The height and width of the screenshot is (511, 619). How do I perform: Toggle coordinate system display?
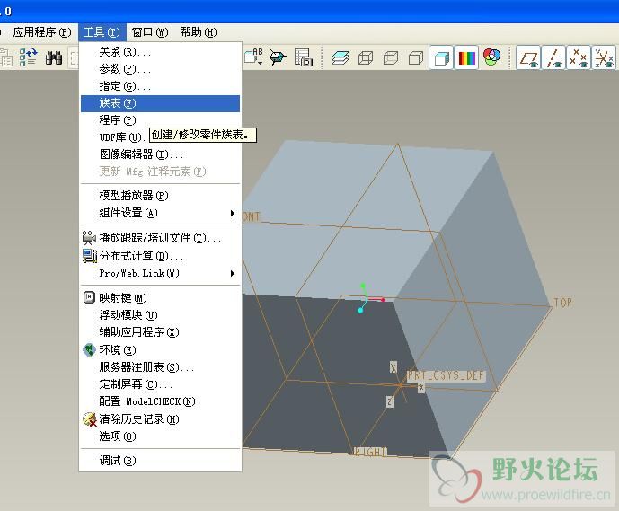(x=604, y=58)
